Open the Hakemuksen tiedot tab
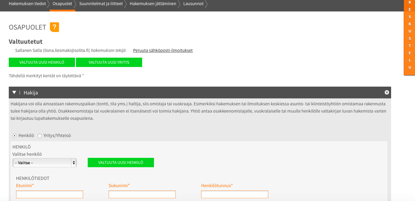 pos(27,4)
